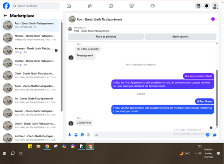
Task: Click the Mark as pending button
Action: [x=106, y=37]
